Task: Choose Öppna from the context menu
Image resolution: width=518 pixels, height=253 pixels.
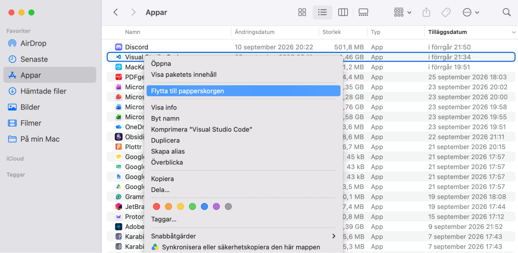Action: click(x=243, y=64)
